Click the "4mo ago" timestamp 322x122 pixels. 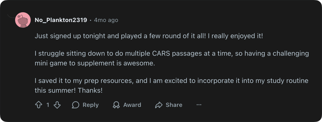click(x=106, y=20)
